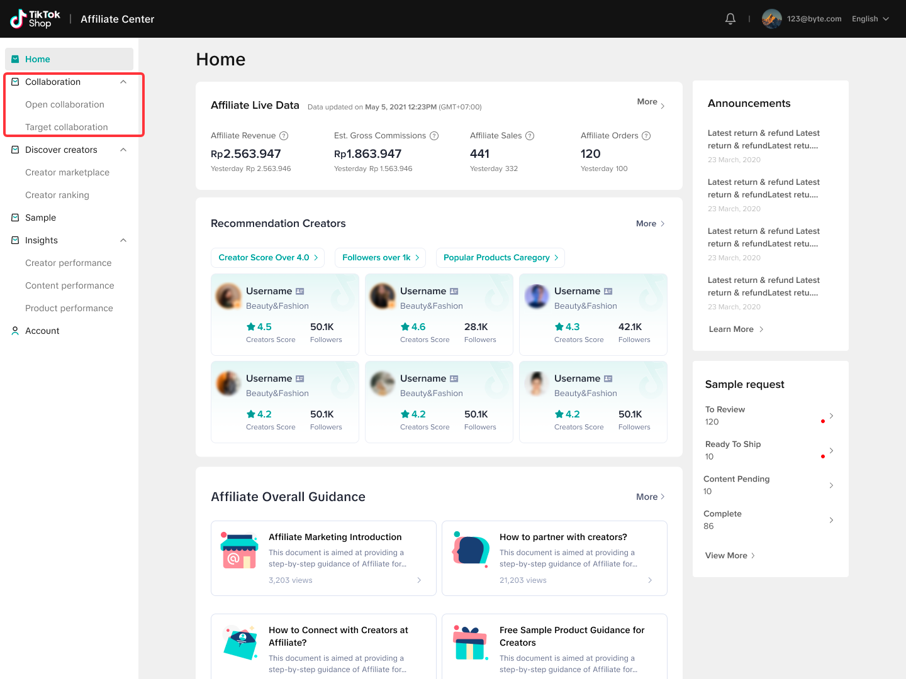Filter by Followers over 1k
The image size is (906, 679).
pyautogui.click(x=379, y=257)
